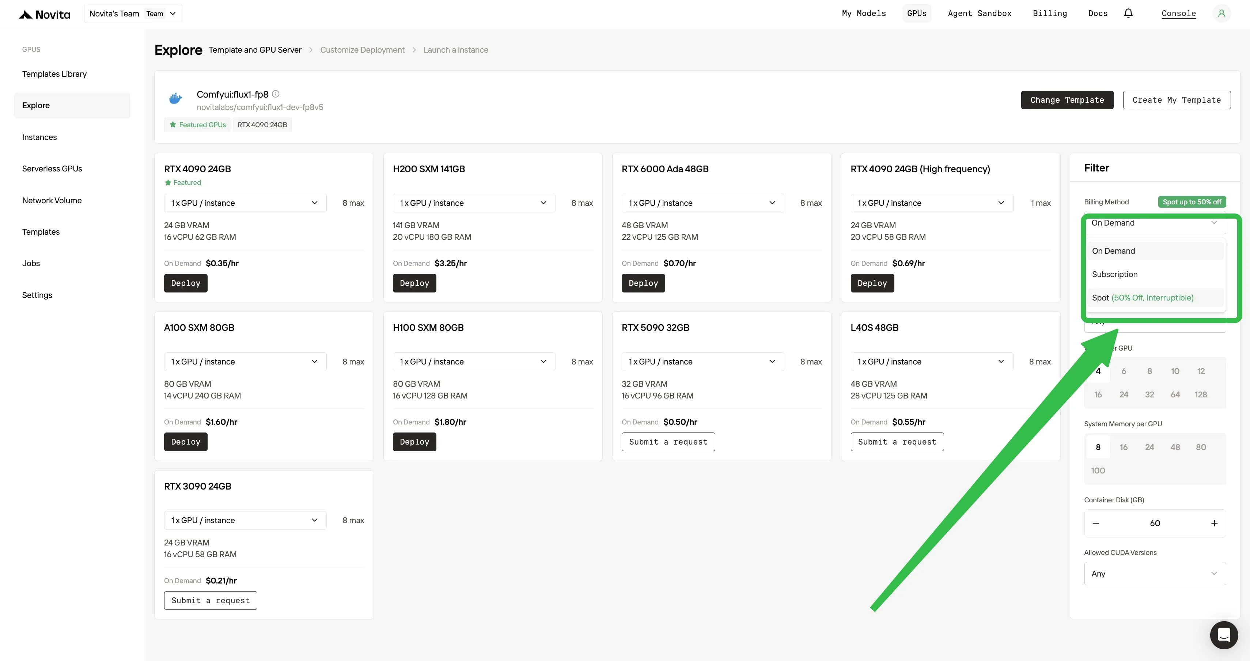Click Create My Template button

click(x=1176, y=100)
